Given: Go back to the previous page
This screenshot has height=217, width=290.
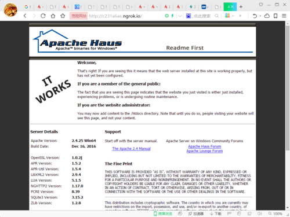Looking at the screenshot, I should [25, 16].
